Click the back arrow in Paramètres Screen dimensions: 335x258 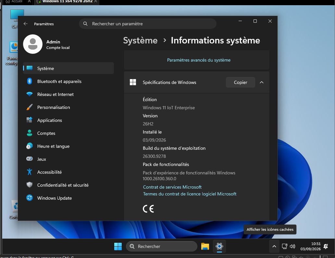25,24
